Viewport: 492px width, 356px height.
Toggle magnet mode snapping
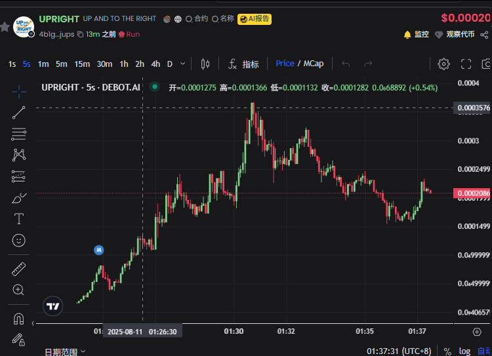coord(19,319)
